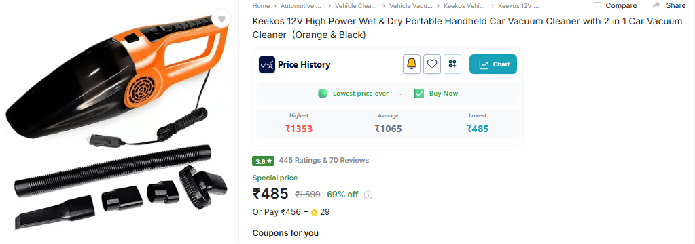Click the price alert bell icon
Viewport: 695px width, 244px height.
point(412,64)
